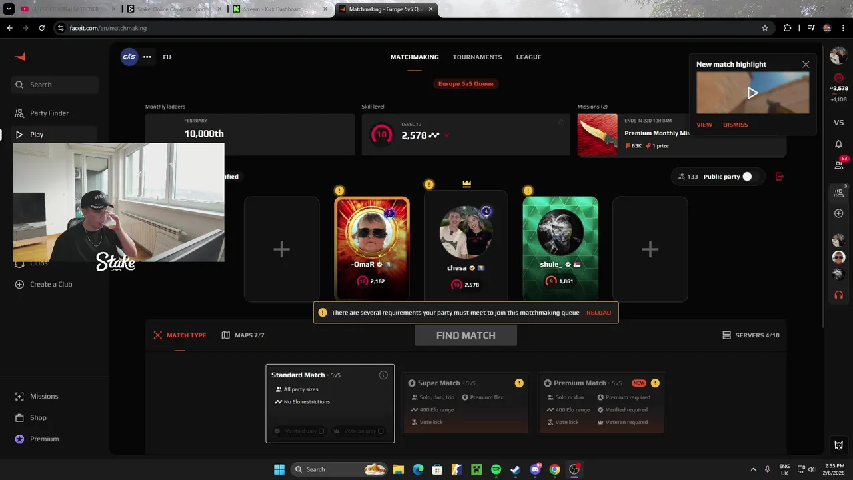The image size is (853, 480).
Task: Open the chesa player card
Action: coord(466,247)
